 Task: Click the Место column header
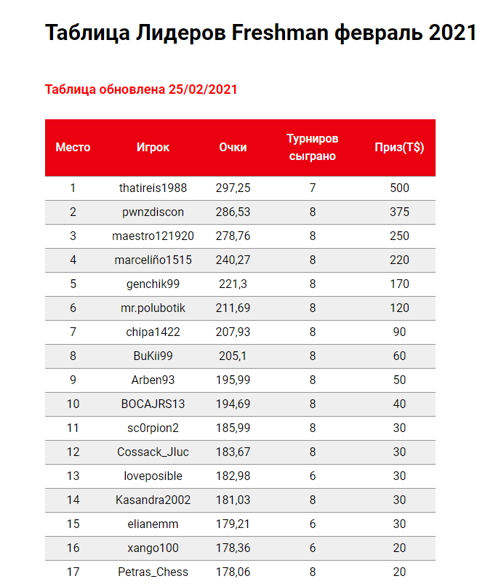click(73, 148)
